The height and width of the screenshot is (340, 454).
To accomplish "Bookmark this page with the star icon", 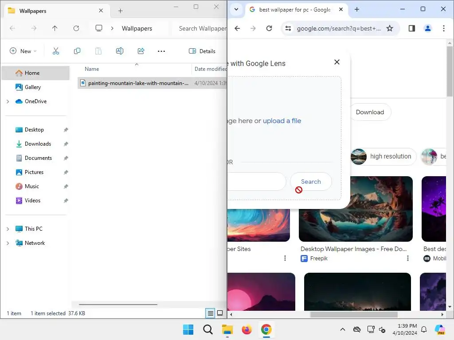I will (x=390, y=28).
